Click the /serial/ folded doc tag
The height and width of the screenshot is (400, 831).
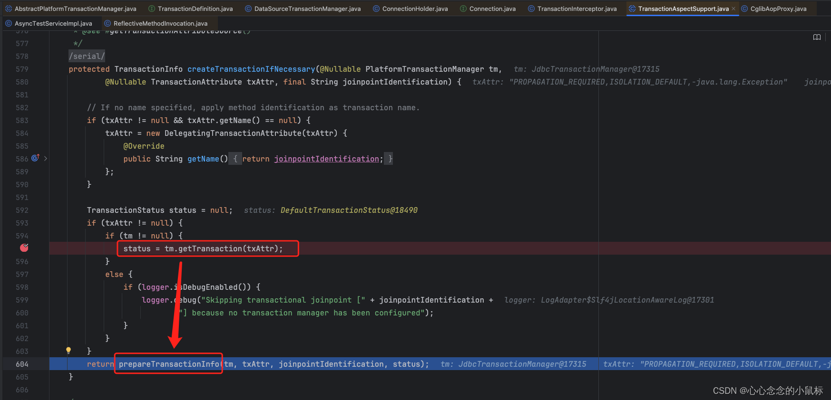[87, 56]
